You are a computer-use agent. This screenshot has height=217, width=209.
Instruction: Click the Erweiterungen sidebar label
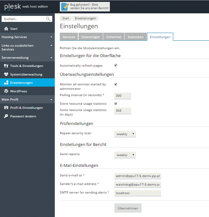(x=22, y=82)
